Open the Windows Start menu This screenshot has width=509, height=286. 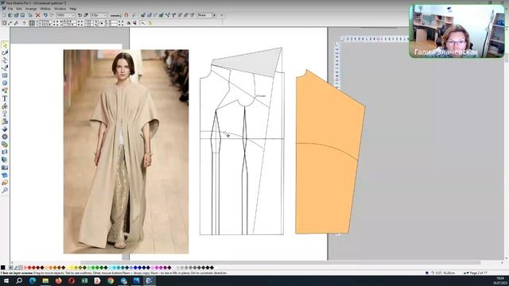click(6, 280)
